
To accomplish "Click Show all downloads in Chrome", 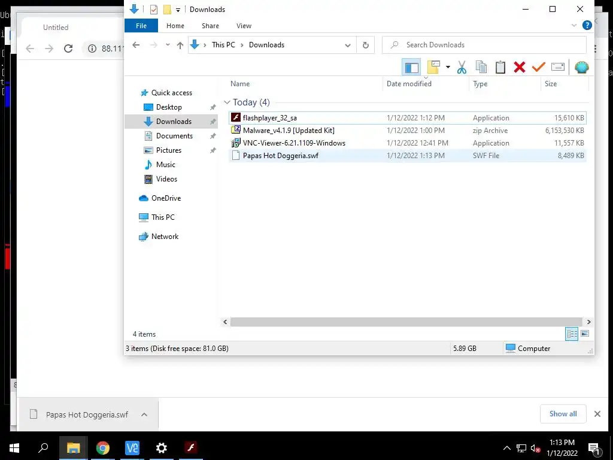I will tap(563, 414).
